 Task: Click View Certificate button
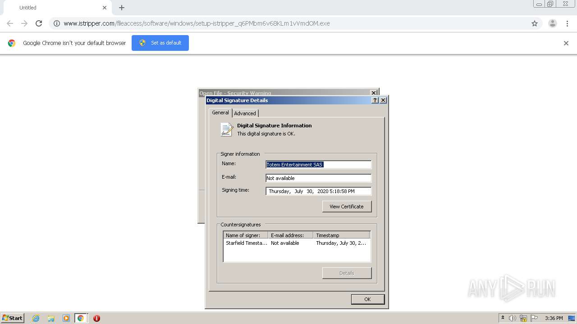tap(347, 207)
